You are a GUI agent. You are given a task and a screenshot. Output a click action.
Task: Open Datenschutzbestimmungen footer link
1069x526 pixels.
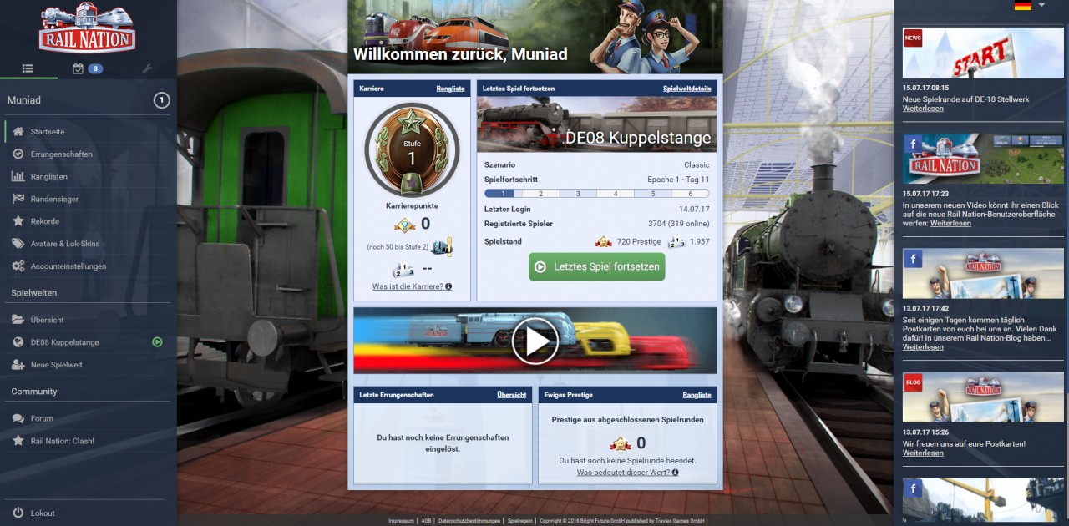(x=469, y=521)
